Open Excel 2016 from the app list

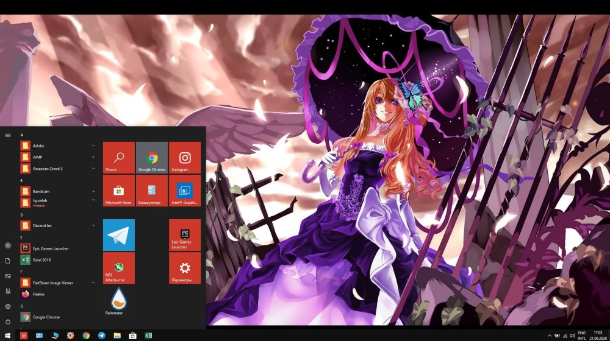tap(43, 260)
